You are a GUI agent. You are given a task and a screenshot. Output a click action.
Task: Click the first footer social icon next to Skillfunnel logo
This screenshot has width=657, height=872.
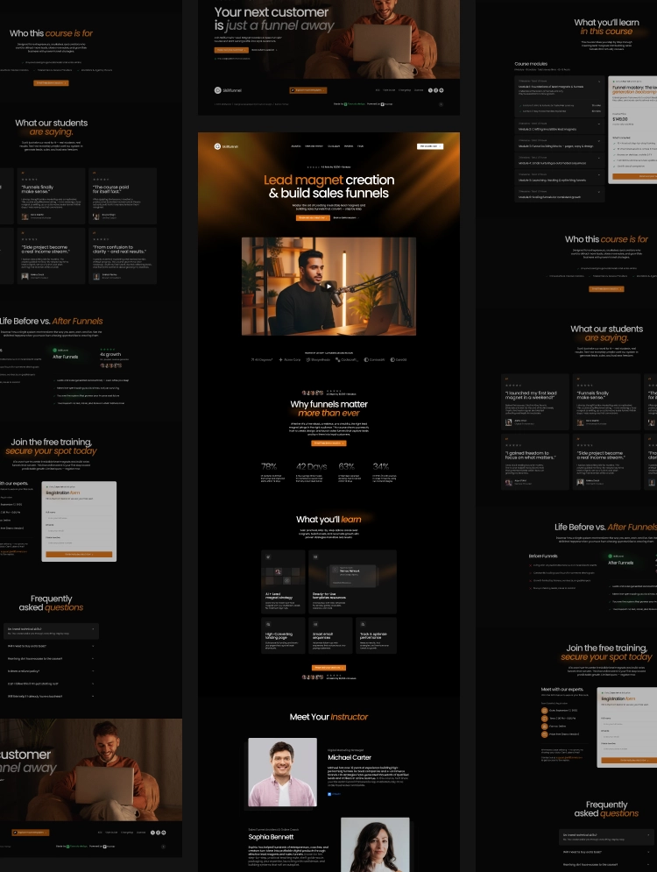pyautogui.click(x=430, y=90)
